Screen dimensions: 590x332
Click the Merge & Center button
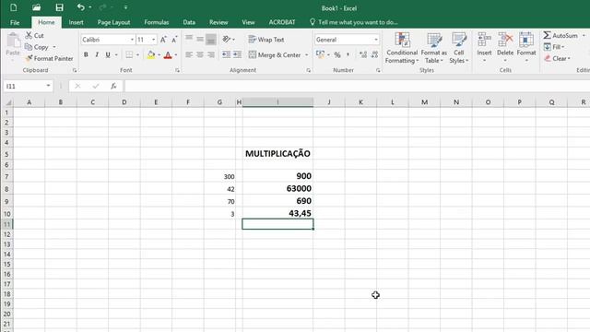(x=275, y=55)
